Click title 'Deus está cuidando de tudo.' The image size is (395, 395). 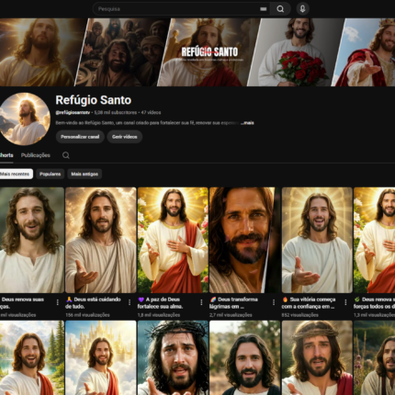(x=93, y=302)
